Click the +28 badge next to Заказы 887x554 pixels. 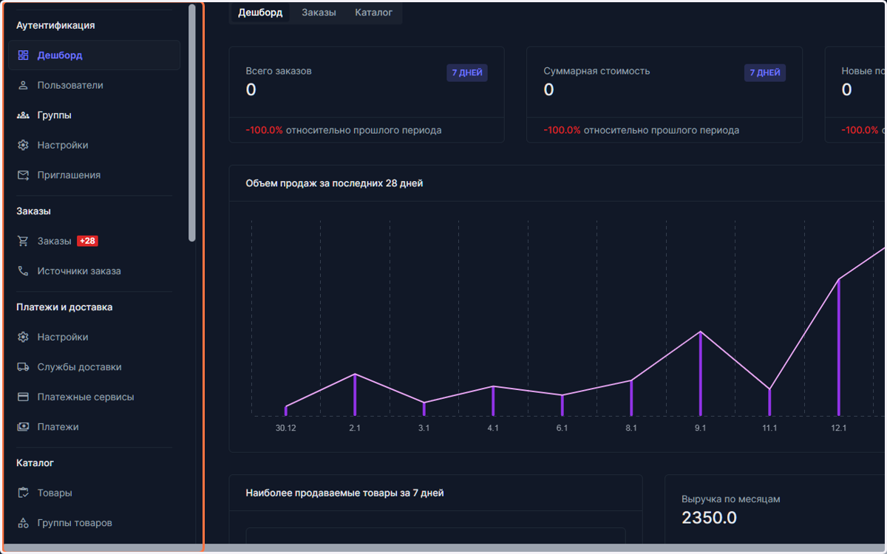[x=87, y=241]
